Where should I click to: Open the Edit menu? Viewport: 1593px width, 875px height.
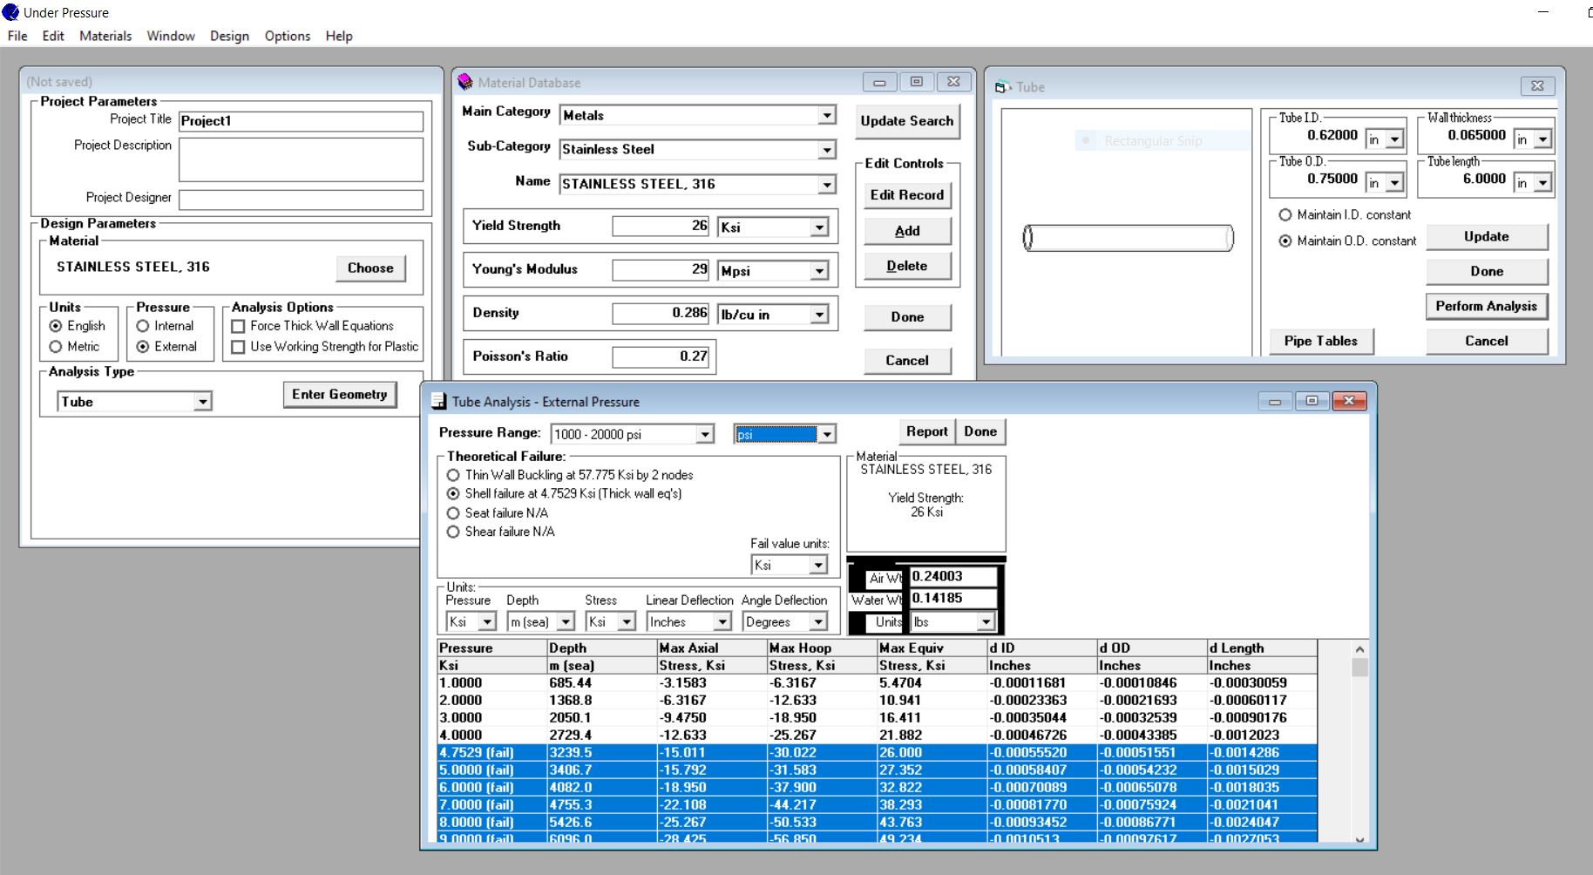point(53,36)
